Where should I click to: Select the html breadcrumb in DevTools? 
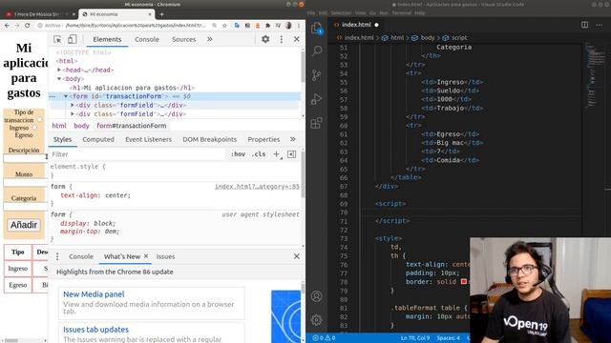pos(59,126)
